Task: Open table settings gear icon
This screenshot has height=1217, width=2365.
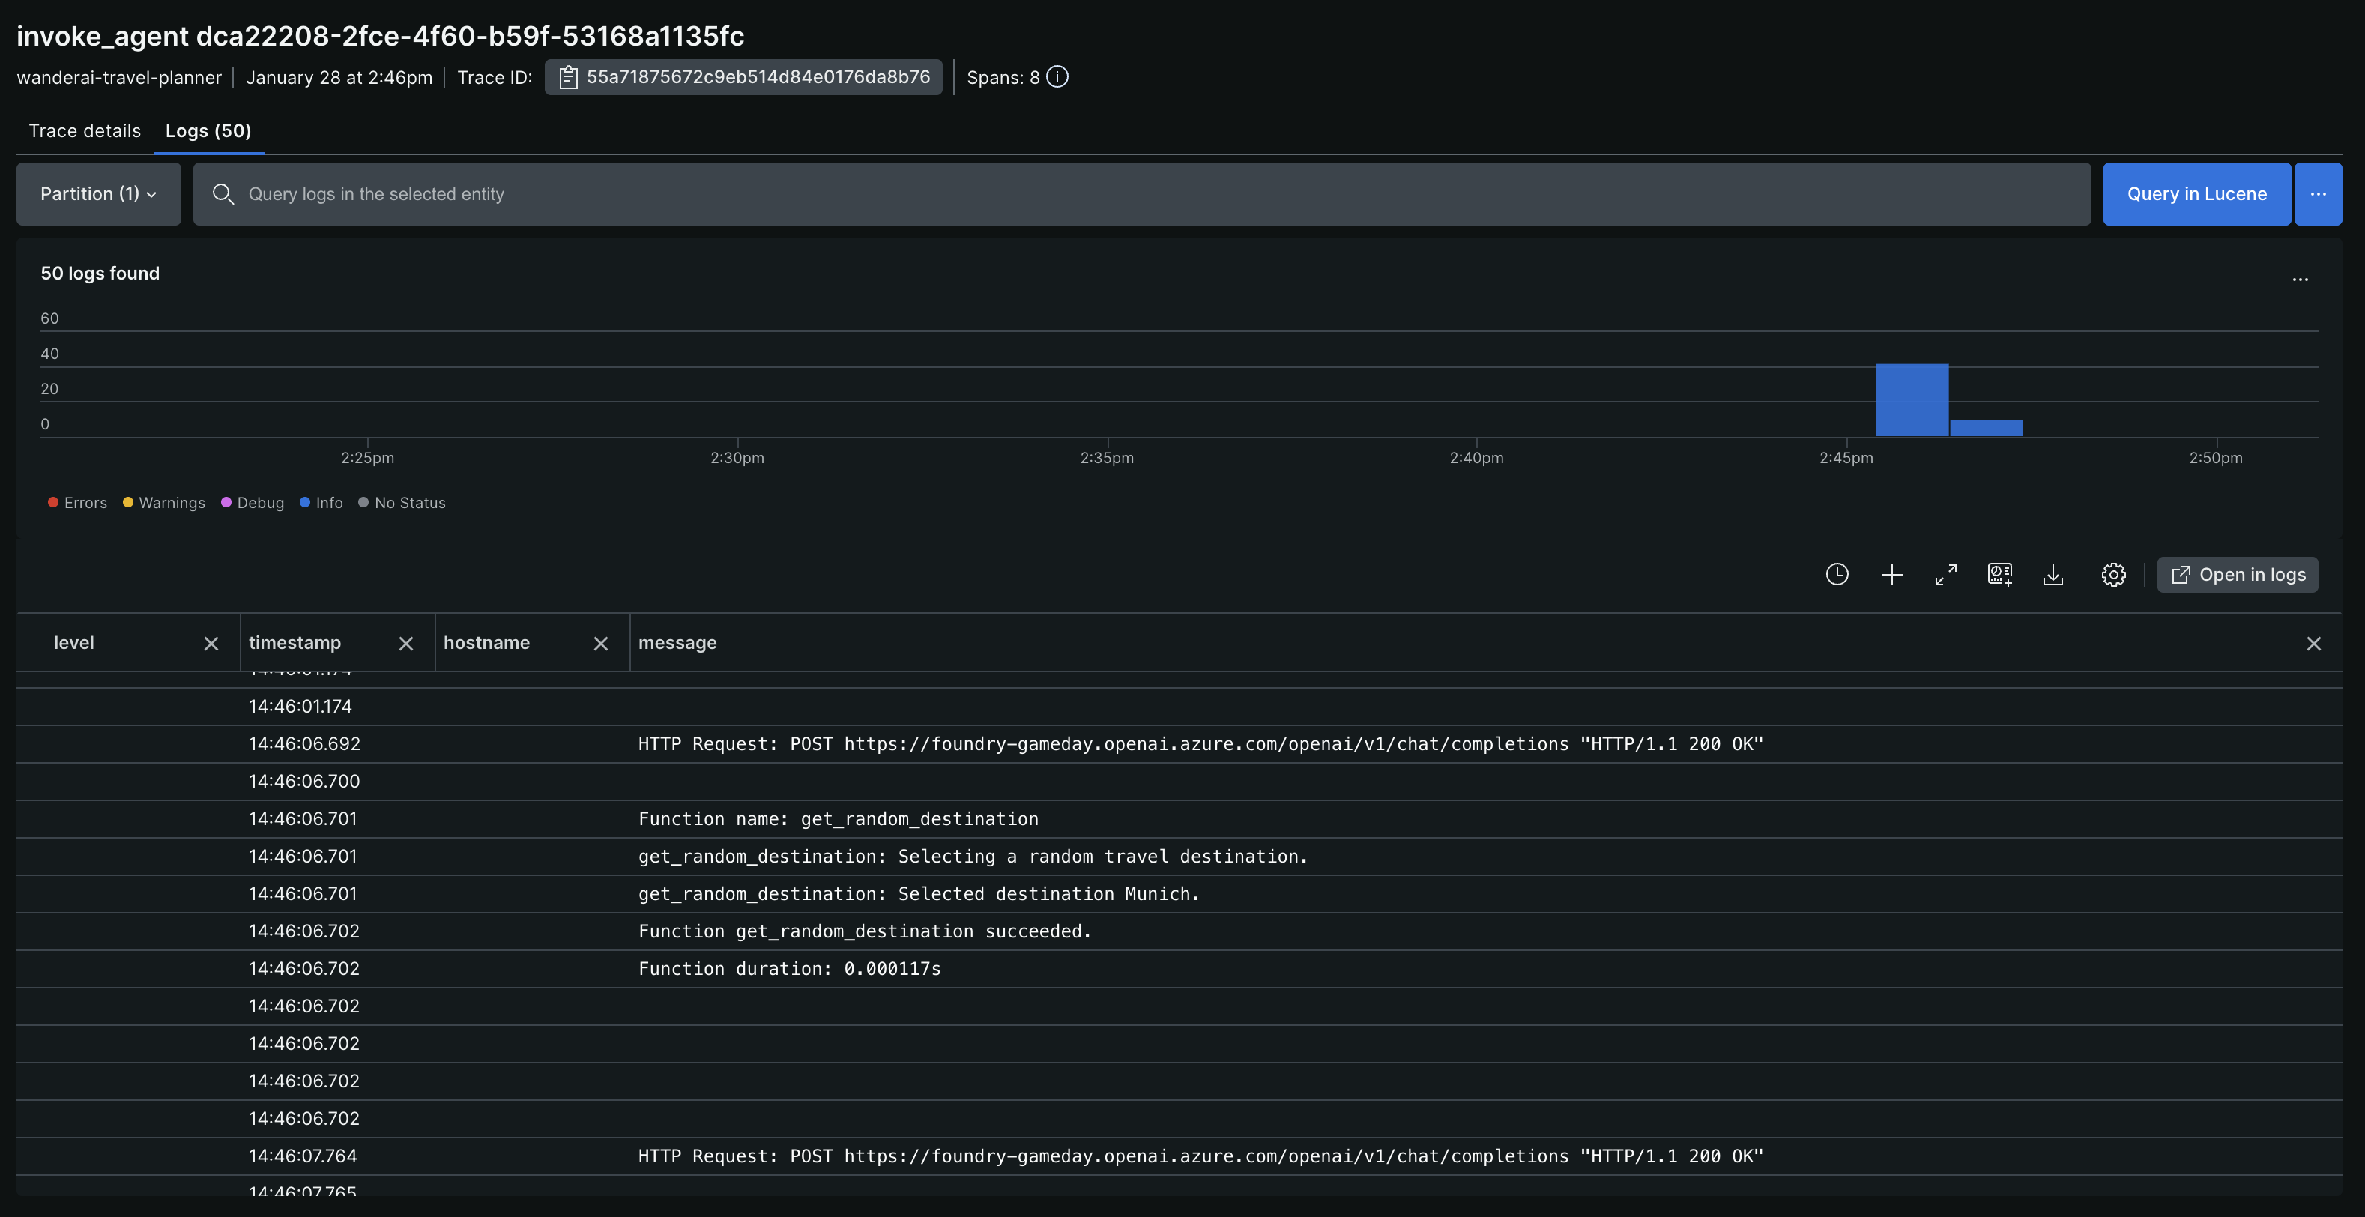Action: pos(2113,575)
